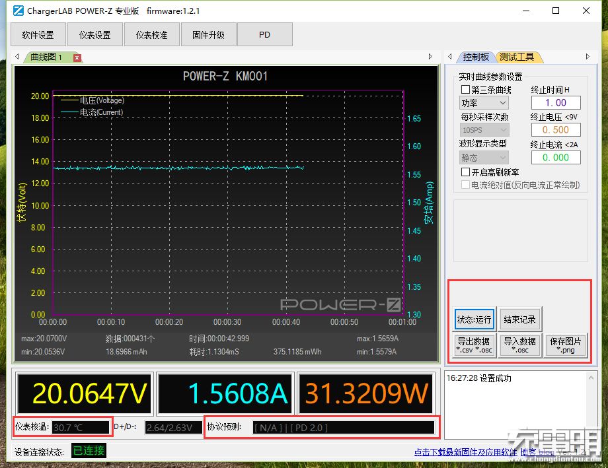The image size is (608, 468).
Task: Switch to 控制板 tab
Action: click(x=476, y=57)
